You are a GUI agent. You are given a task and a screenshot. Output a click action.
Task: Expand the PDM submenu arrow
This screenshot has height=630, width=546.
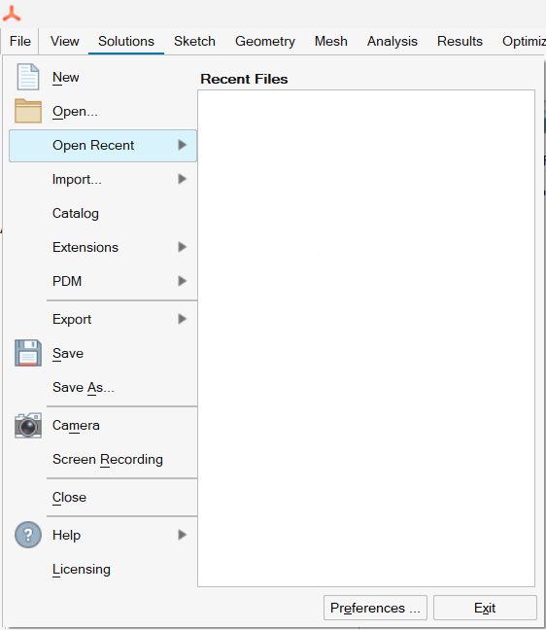pos(183,281)
